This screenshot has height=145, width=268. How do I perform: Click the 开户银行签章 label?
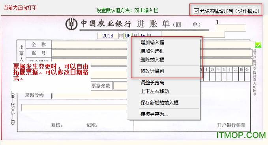click(x=231, y=125)
